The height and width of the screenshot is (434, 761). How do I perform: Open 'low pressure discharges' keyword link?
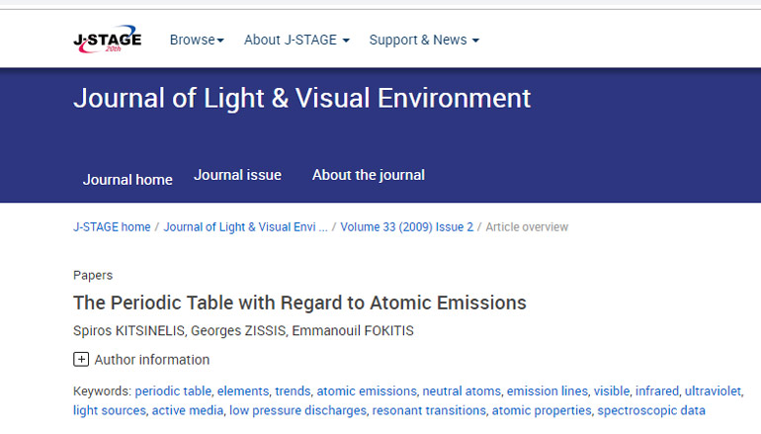297,410
